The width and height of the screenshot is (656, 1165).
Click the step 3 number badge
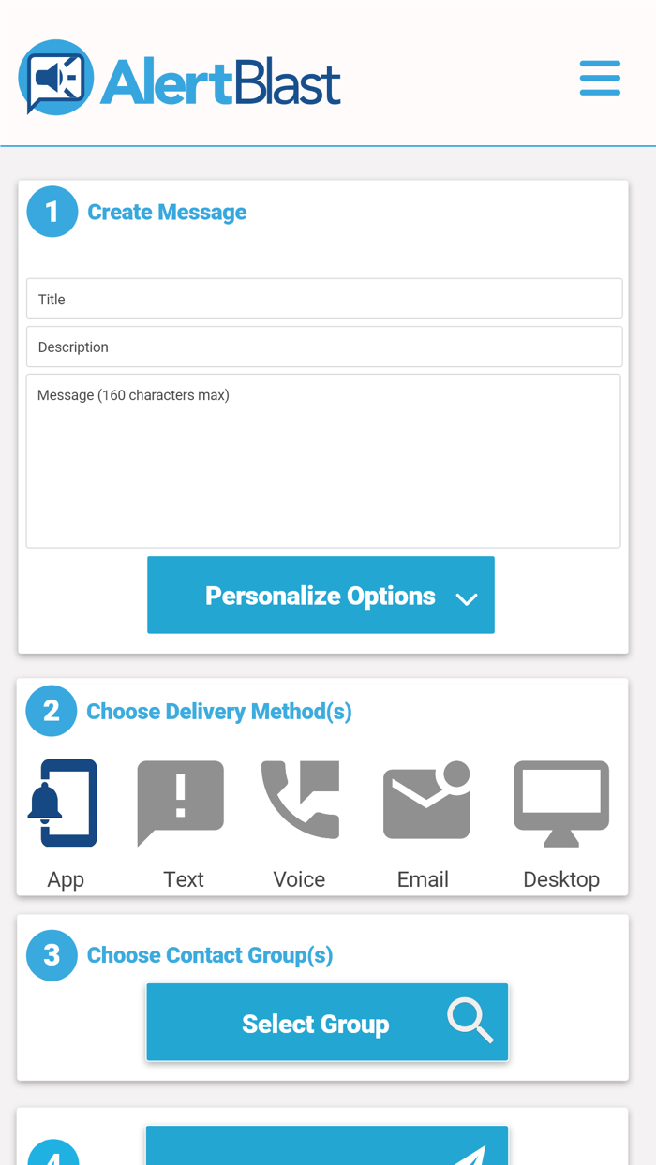pyautogui.click(x=52, y=955)
